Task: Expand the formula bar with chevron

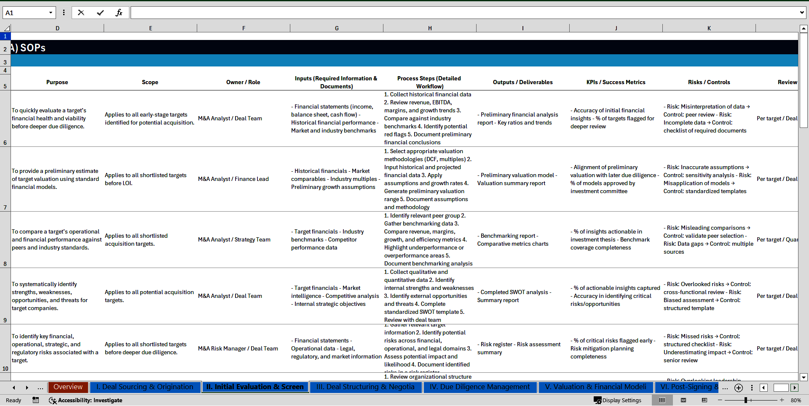Action: coord(801,13)
